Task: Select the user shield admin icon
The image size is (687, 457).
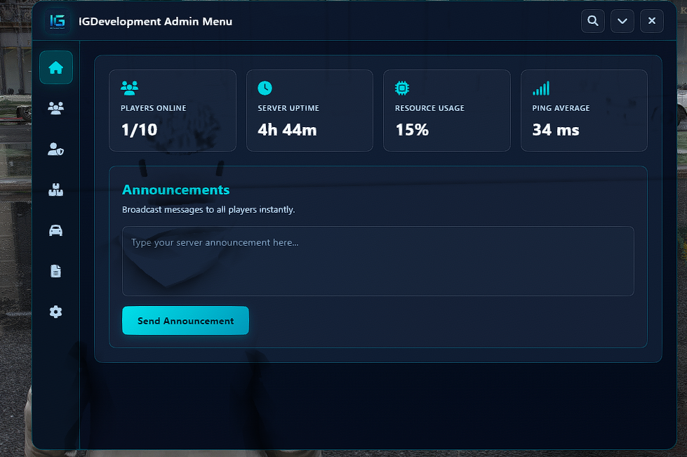Action: (55, 149)
